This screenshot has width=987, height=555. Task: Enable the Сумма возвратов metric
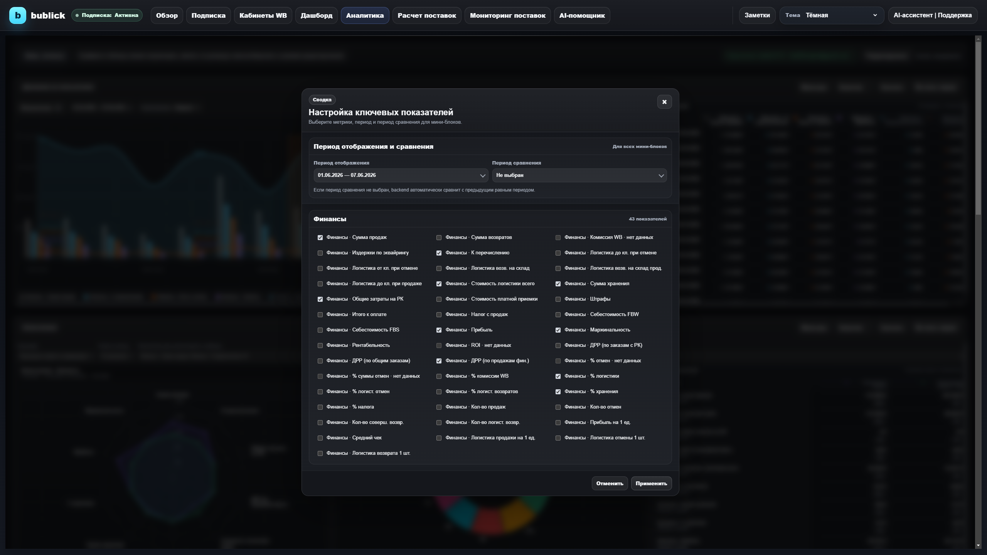pos(439,237)
